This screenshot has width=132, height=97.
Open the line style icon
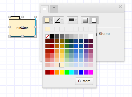tap(71, 20)
